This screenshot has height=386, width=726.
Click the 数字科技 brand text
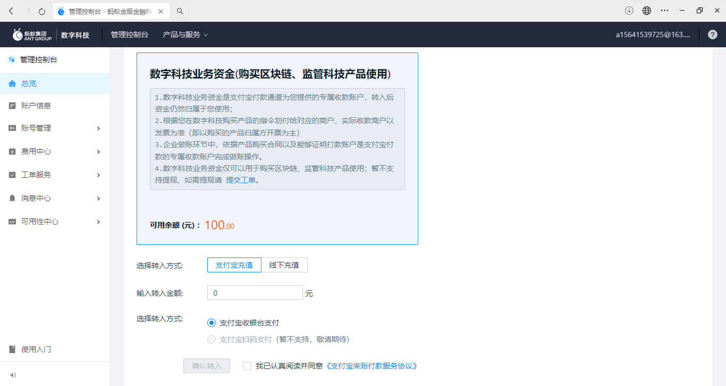75,35
